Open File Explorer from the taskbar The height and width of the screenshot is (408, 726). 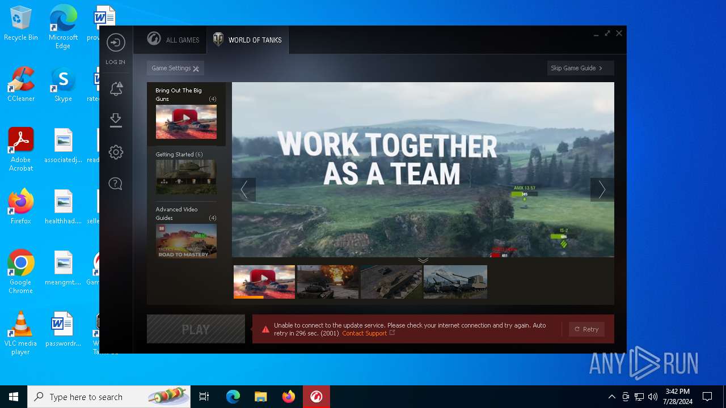click(261, 397)
